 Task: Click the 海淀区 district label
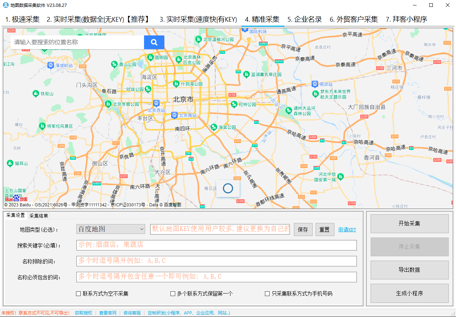(149, 77)
